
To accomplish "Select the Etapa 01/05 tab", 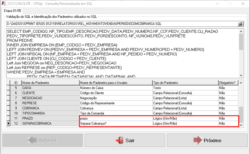I will [x=10, y=11].
